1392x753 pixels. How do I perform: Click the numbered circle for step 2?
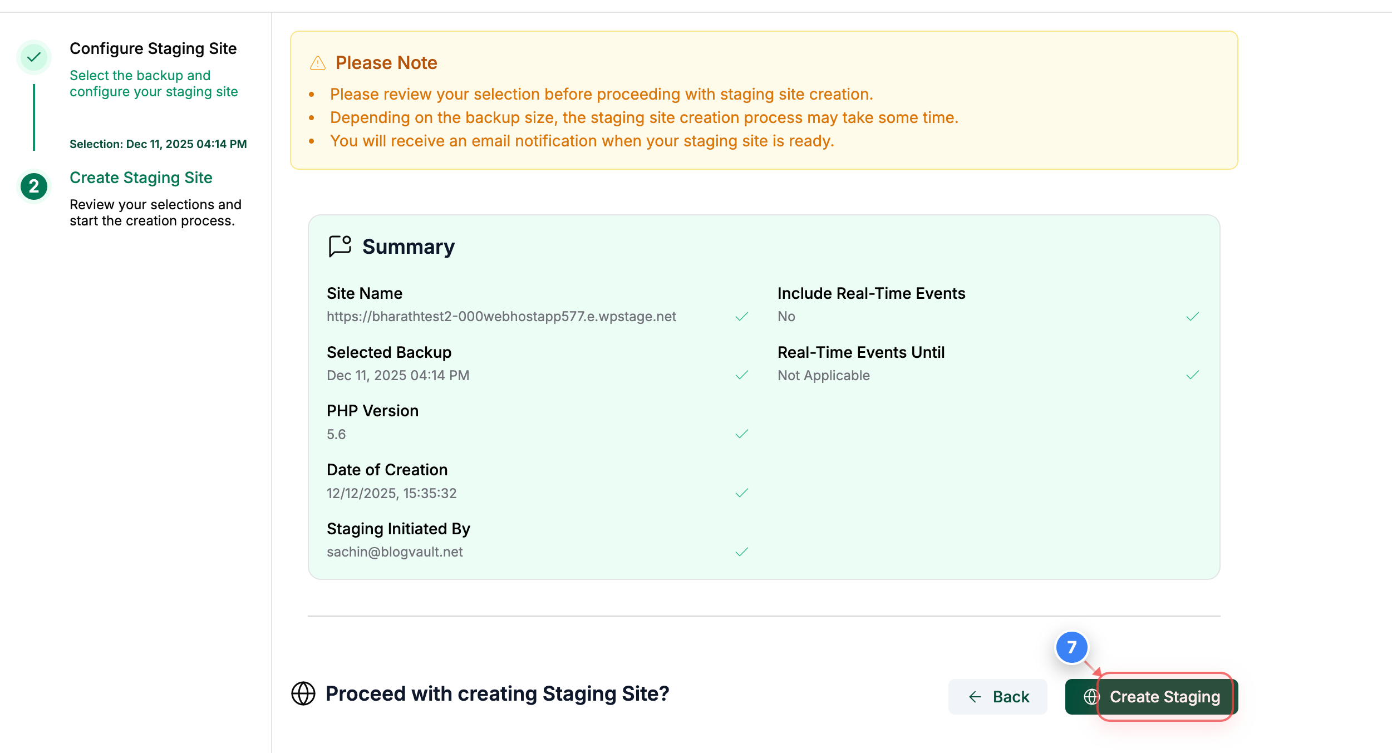pos(35,187)
